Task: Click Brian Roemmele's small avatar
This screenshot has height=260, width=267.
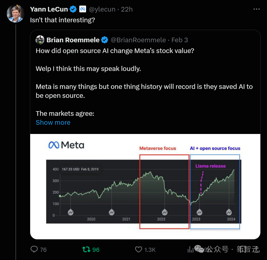Action: pos(40,40)
